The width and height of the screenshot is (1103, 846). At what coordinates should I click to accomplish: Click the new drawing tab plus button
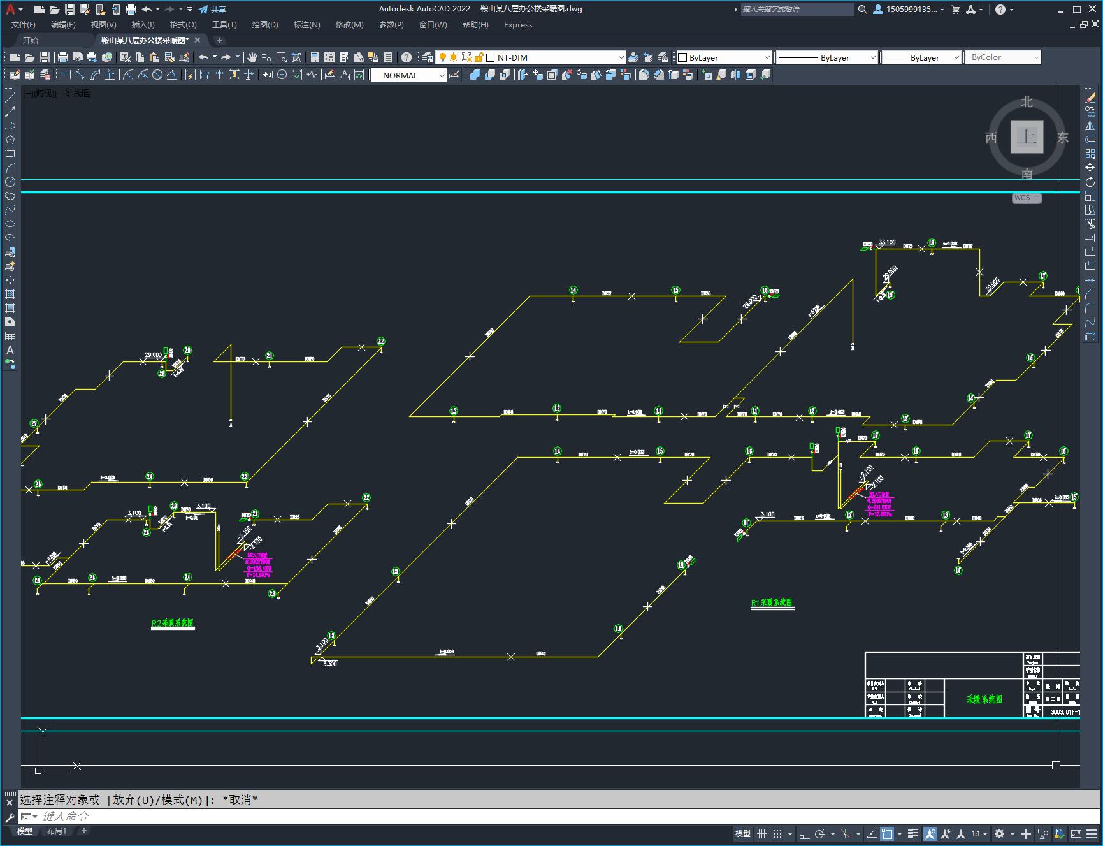(x=219, y=40)
